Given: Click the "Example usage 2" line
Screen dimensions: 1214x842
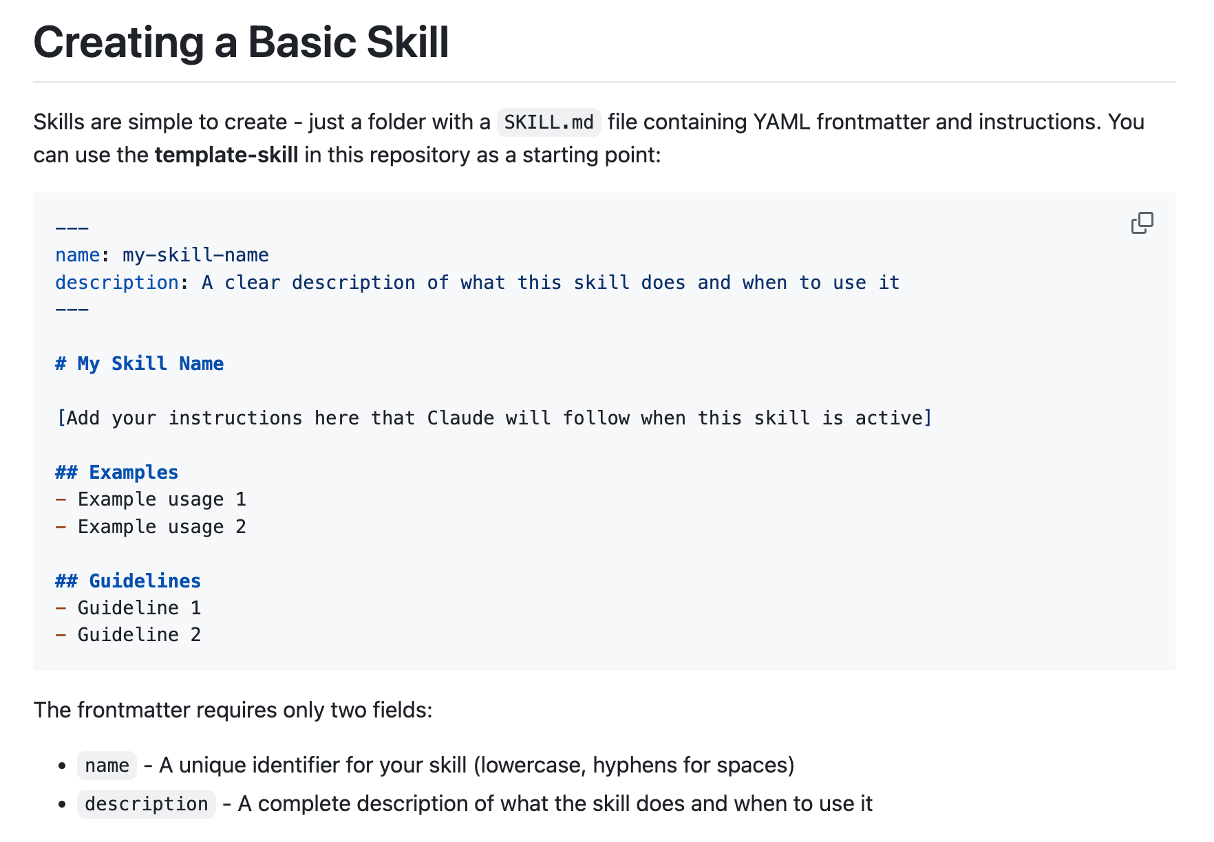Looking at the screenshot, I should point(162,527).
